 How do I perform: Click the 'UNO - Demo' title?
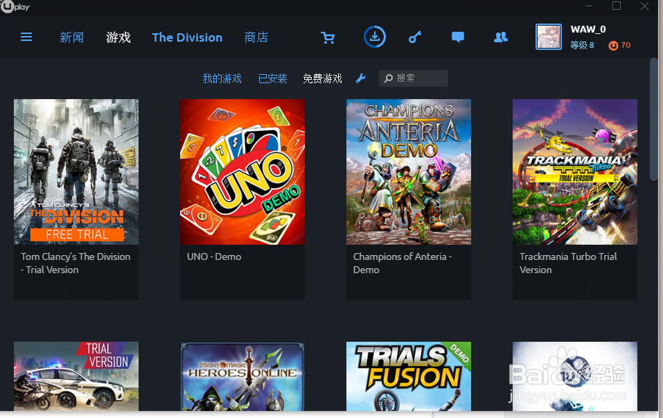(214, 256)
